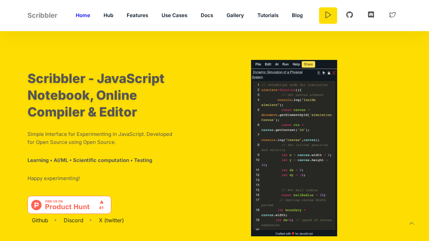This screenshot has width=429, height=241.
Task: Click the scroll-to-top chevron arrow
Action: [x=412, y=224]
